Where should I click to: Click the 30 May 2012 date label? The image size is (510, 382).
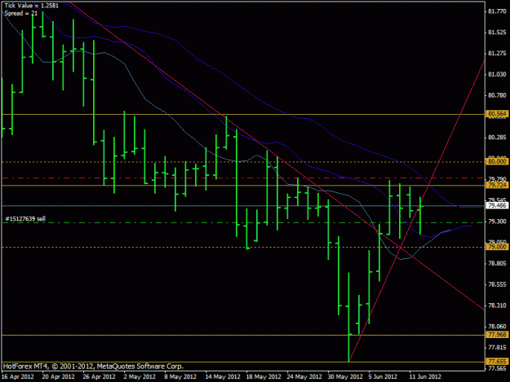point(345,376)
